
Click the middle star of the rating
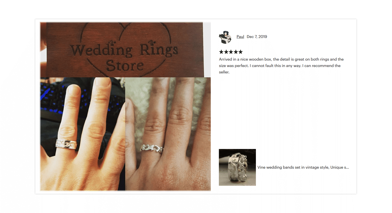coord(231,52)
